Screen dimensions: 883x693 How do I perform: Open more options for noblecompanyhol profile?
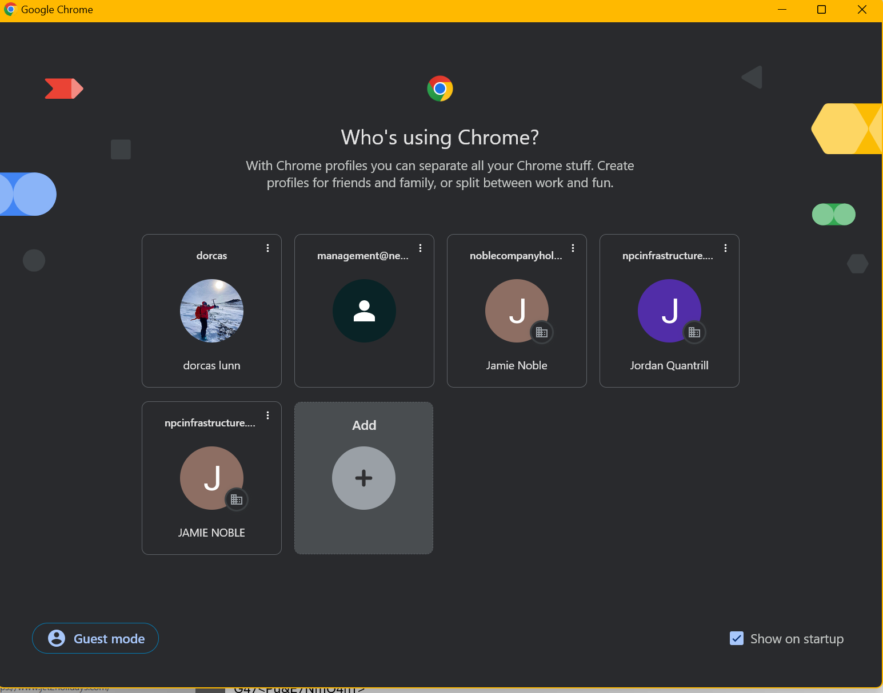[573, 248]
